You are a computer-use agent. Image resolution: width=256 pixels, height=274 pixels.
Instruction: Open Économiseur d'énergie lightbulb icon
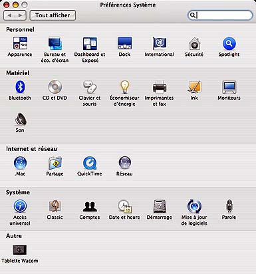124,87
